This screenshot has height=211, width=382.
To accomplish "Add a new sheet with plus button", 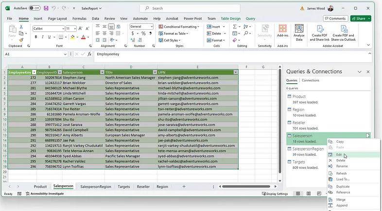I will coord(184,186).
